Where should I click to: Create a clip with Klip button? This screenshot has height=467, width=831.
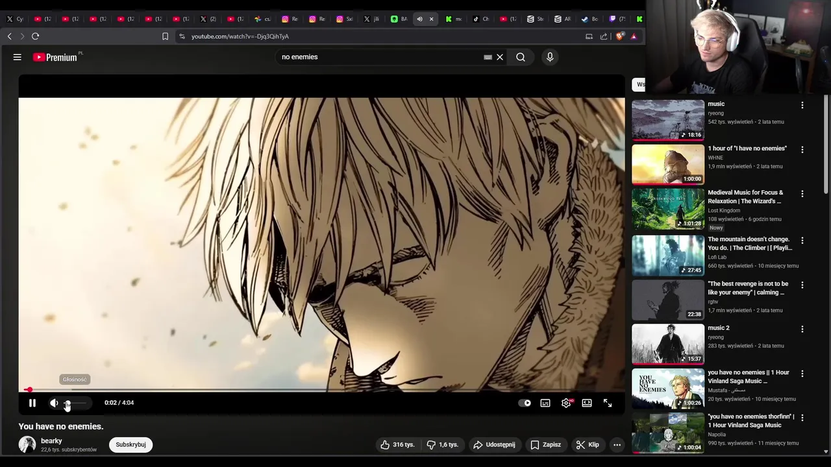[588, 444]
